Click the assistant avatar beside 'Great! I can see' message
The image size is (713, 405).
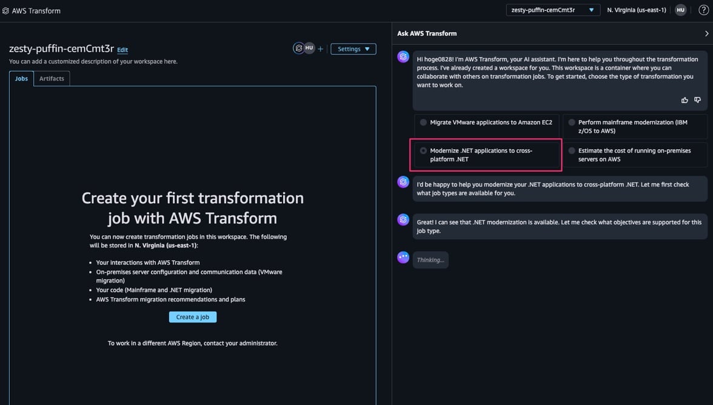click(403, 219)
